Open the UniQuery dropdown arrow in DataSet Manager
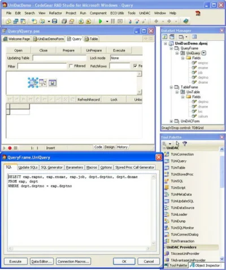Screen dimensions: 226x270 pos(204,53)
